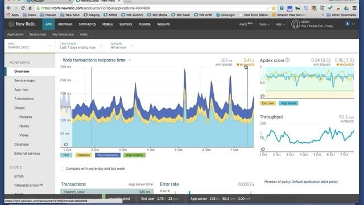Switch to the Mobile tab
The image size is (364, 205).
click(x=107, y=24)
